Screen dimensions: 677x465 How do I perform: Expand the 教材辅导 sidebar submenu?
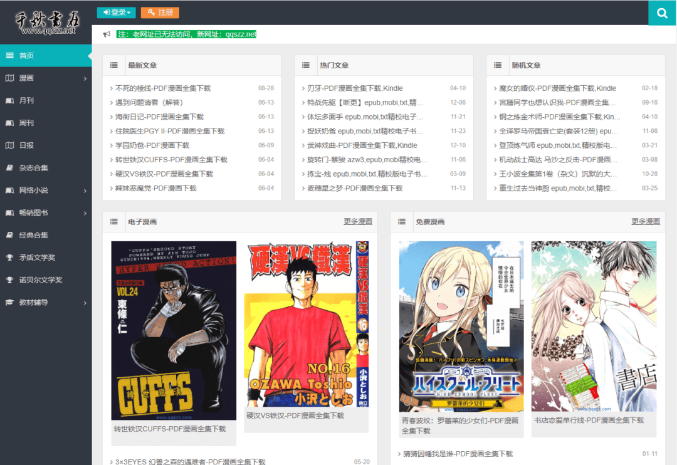coord(85,303)
